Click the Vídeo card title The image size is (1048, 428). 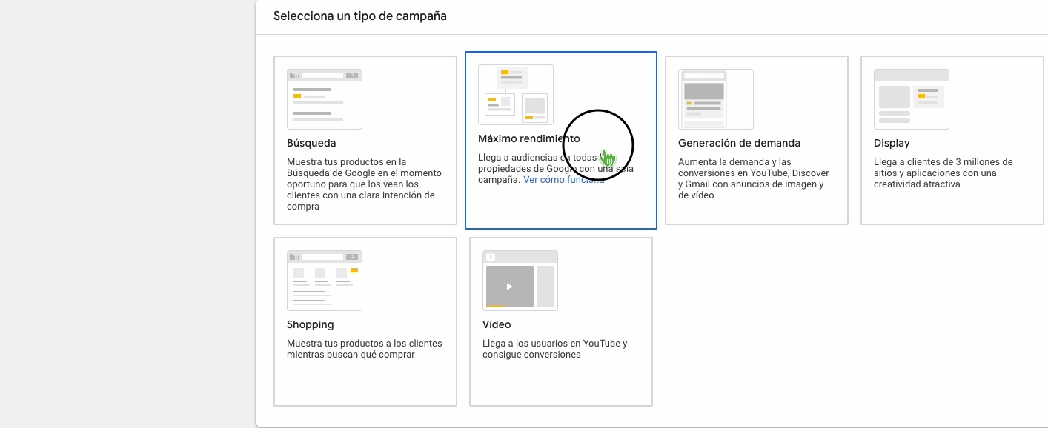(497, 324)
